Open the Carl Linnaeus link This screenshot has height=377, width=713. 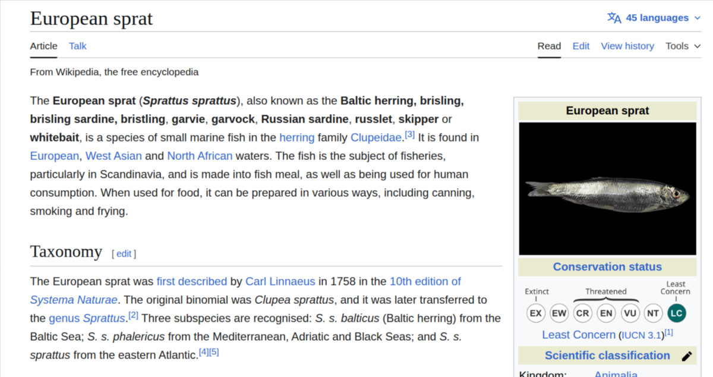(x=280, y=281)
